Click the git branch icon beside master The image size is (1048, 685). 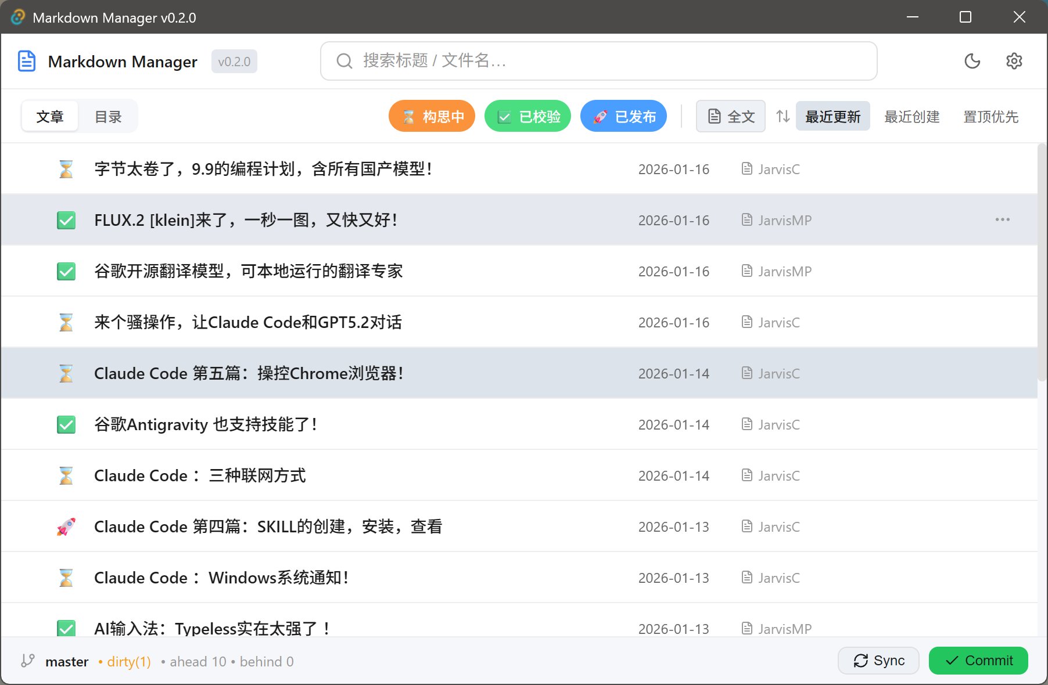tap(27, 661)
